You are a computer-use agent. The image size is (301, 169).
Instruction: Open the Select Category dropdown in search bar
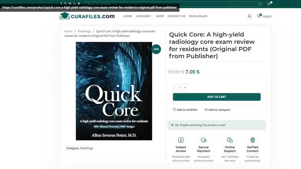tap(241, 4)
